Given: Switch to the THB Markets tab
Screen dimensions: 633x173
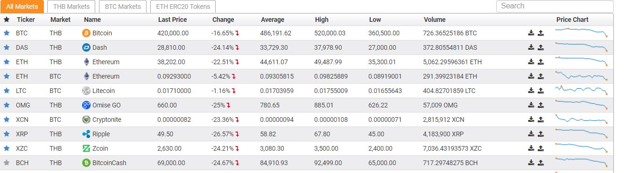Looking at the screenshot, I should click(71, 7).
